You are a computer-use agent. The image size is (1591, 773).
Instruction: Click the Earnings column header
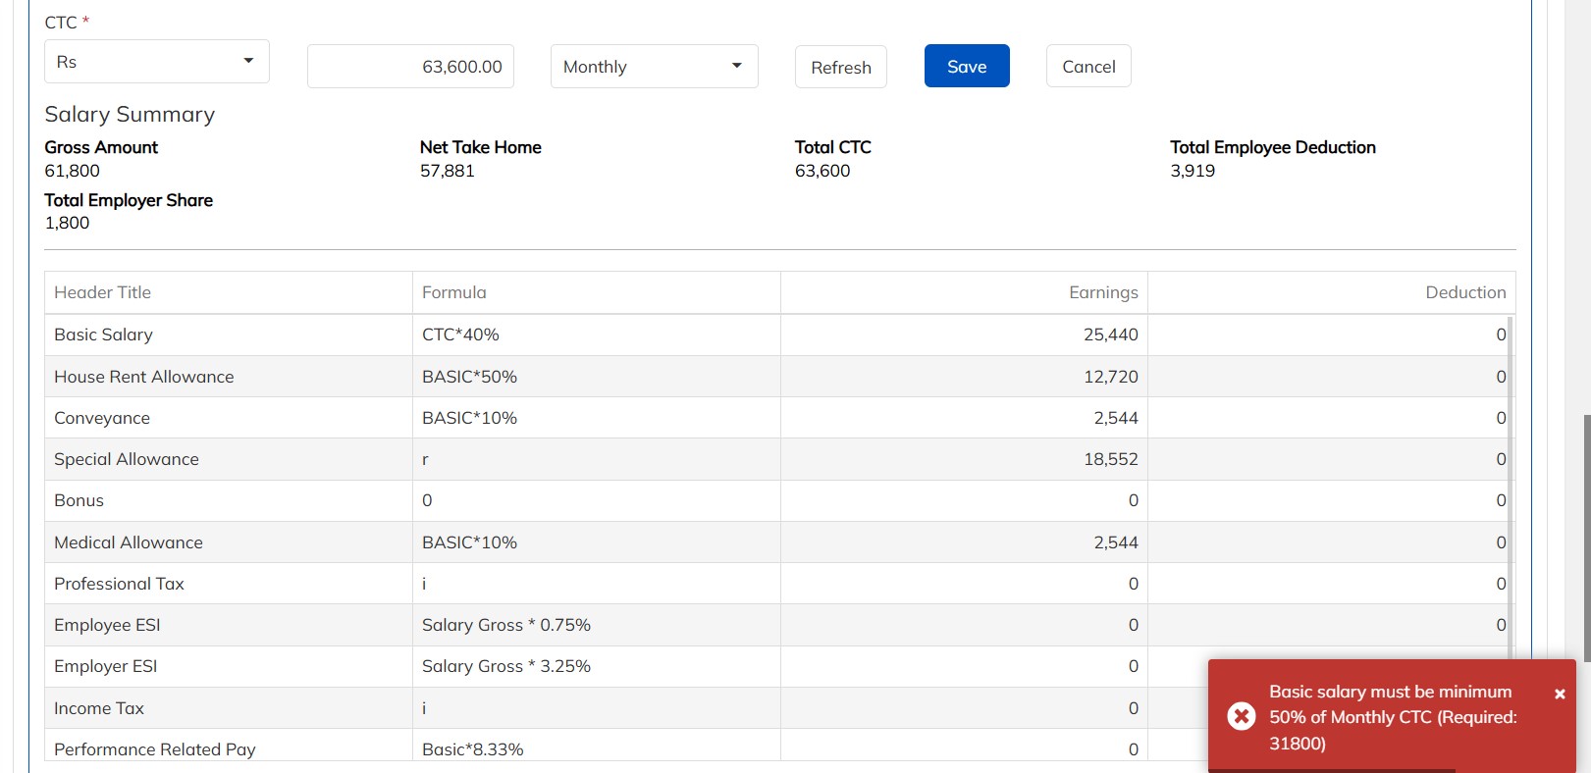coord(1103,292)
